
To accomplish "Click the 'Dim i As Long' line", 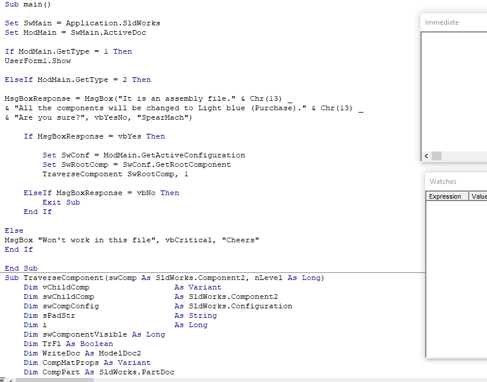I will point(116,325).
